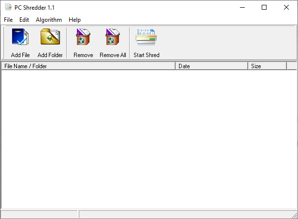Click the Add File toolbar icon
Viewport: 298px width, 219px height.
click(20, 37)
